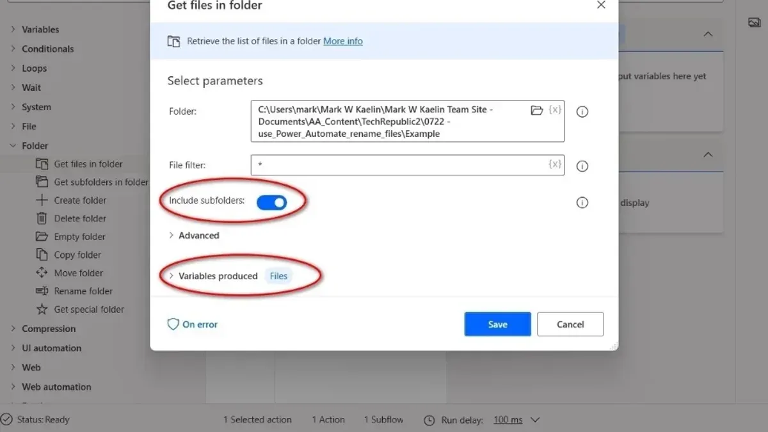Image resolution: width=768 pixels, height=432 pixels.
Task: Click the Create folder plus icon
Action: pos(42,200)
